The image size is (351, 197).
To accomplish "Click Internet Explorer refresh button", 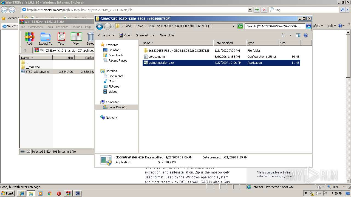I will (x=257, y=10).
